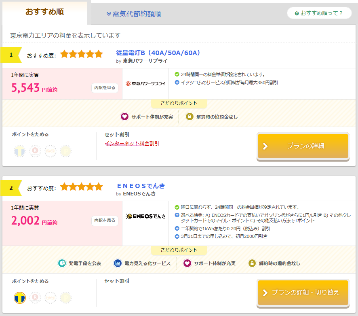This screenshot has width=358, height=316.
Task: Click the pie-chart icon for 発電手段を公表
Action: coord(62,263)
